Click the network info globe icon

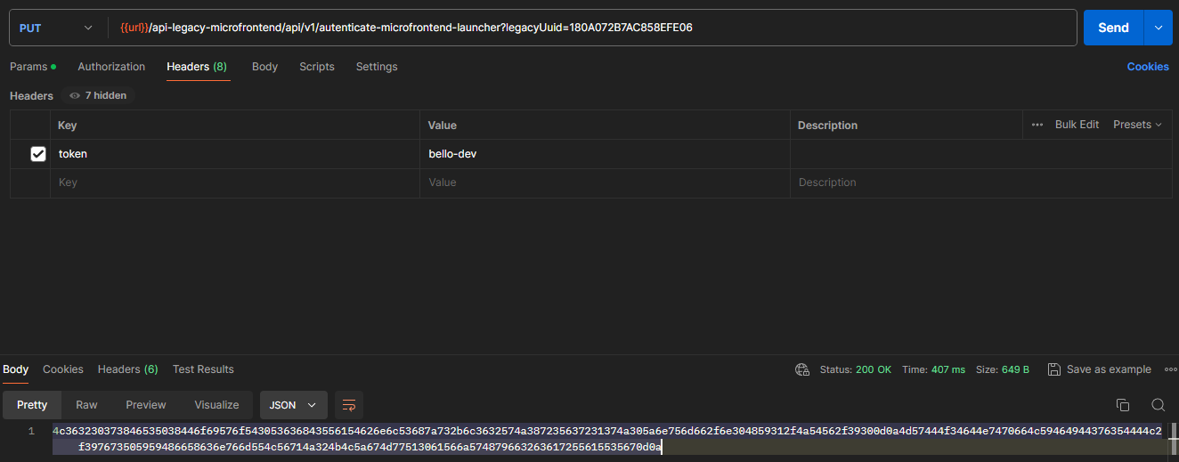802,369
